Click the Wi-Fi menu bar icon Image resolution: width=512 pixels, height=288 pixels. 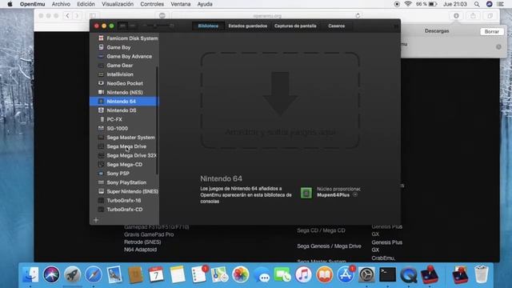coord(408,4)
